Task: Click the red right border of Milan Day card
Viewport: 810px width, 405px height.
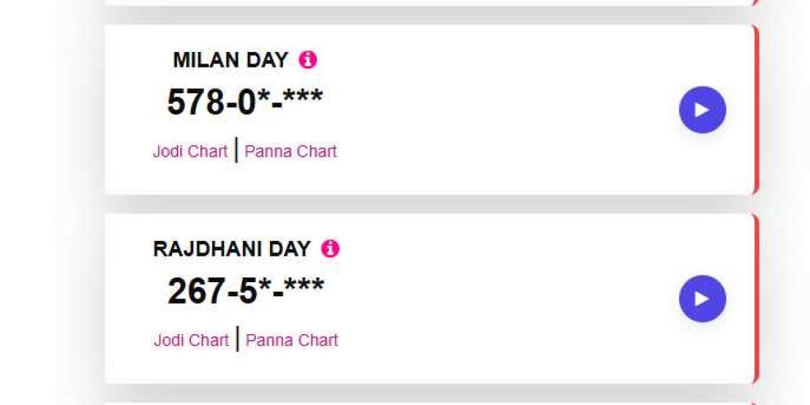Action: (756, 110)
